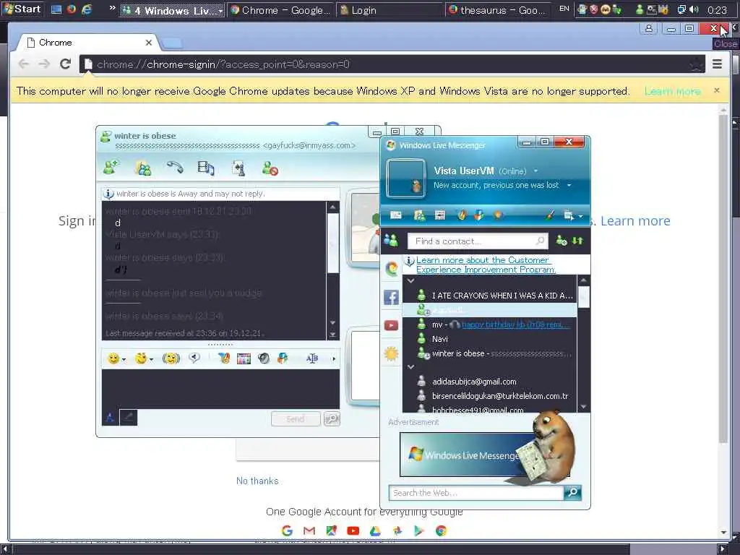Open share files icon in chat toolbar
This screenshot has width=740, height=555.
click(x=143, y=168)
